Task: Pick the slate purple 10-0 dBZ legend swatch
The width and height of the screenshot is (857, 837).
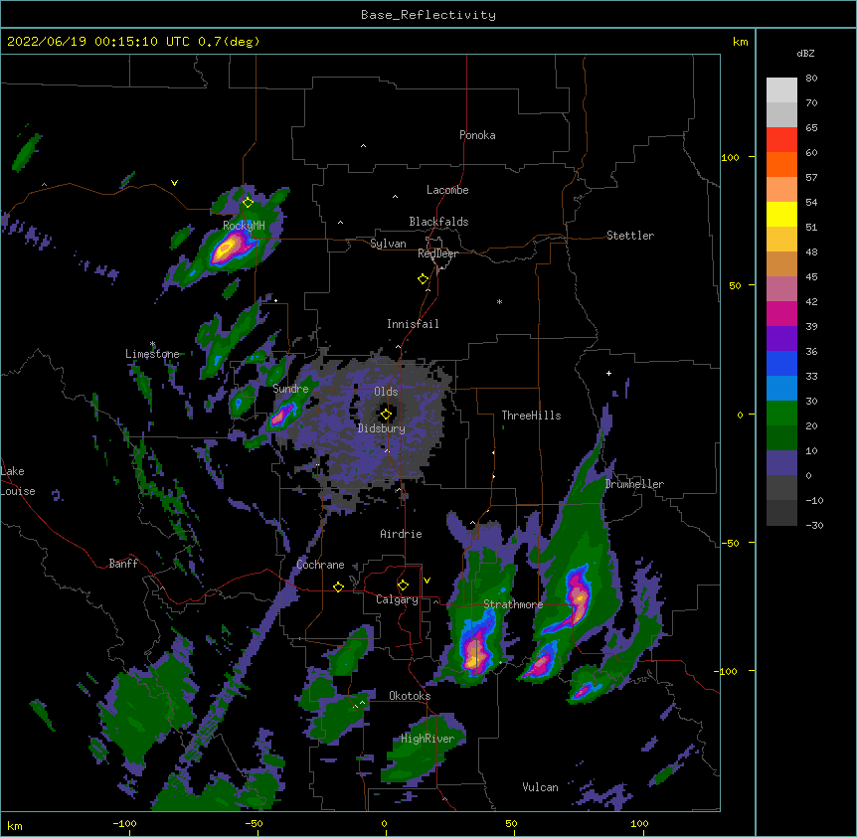Action: [781, 463]
